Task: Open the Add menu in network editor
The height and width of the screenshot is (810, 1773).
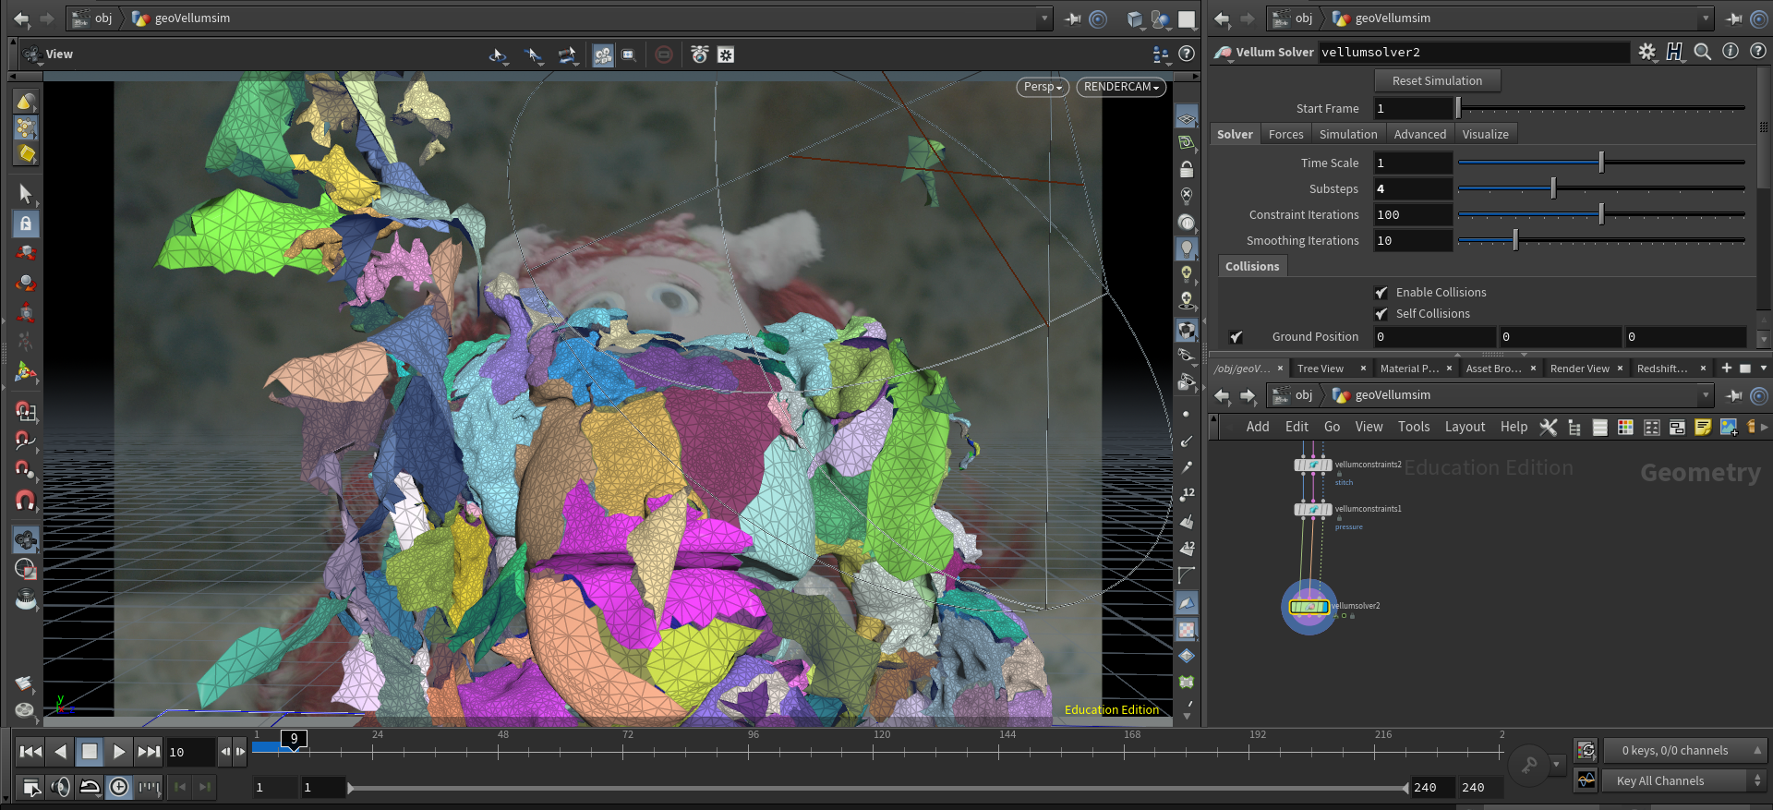Action: [x=1257, y=427]
